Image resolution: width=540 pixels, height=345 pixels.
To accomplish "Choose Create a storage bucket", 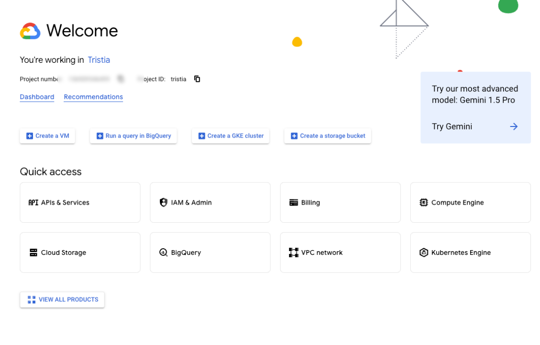I will click(x=327, y=136).
